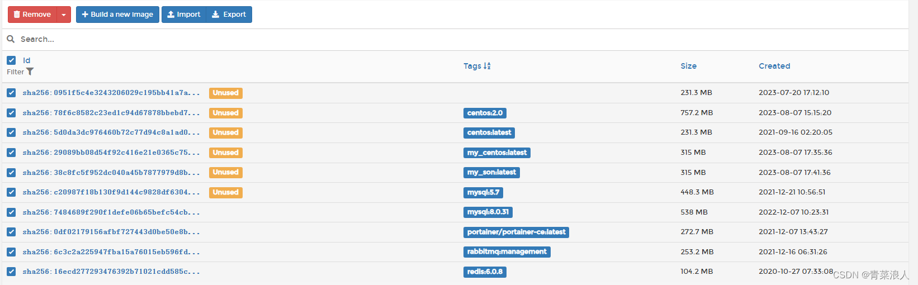Sort by Id column header
918x285 pixels.
click(27, 60)
